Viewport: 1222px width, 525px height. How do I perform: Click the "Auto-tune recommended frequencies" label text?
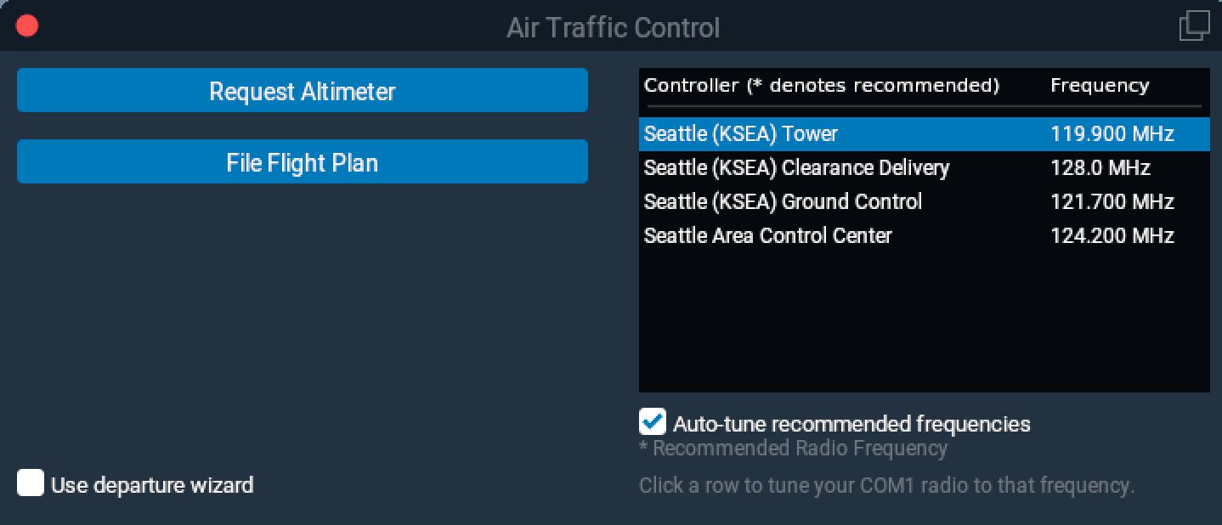(x=851, y=424)
